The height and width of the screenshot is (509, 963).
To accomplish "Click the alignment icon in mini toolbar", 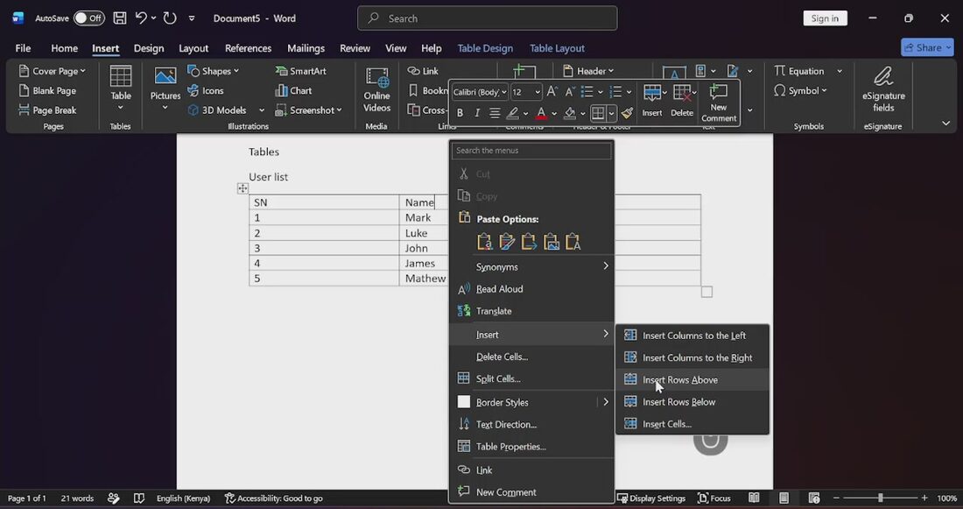I will click(x=495, y=113).
